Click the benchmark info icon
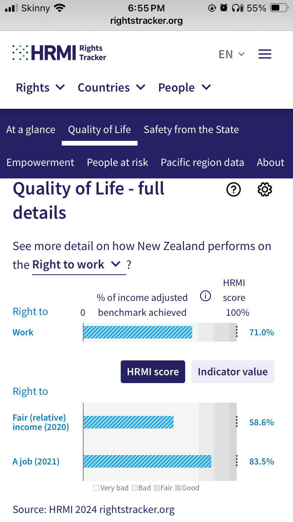The width and height of the screenshot is (293, 522). (x=205, y=296)
